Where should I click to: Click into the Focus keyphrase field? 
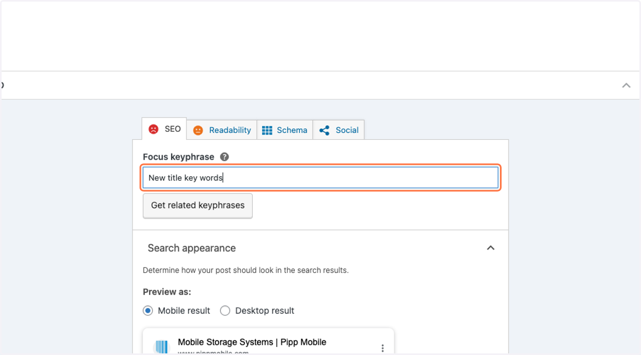coord(320,178)
